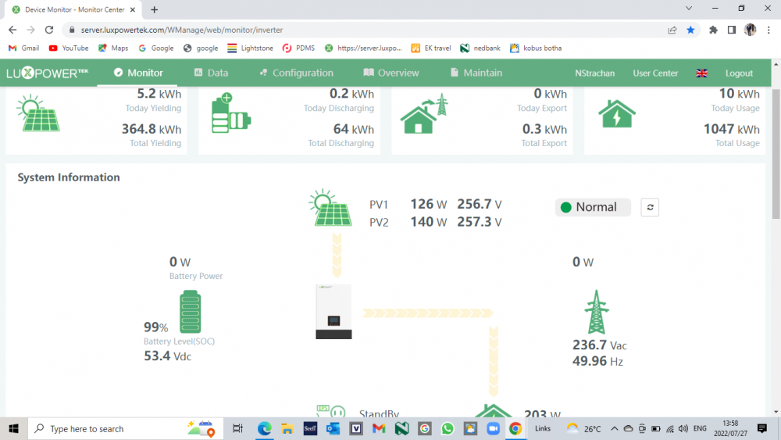The height and width of the screenshot is (440, 781).
Task: Open the Gmail icon in the taskbar
Action: 379,428
